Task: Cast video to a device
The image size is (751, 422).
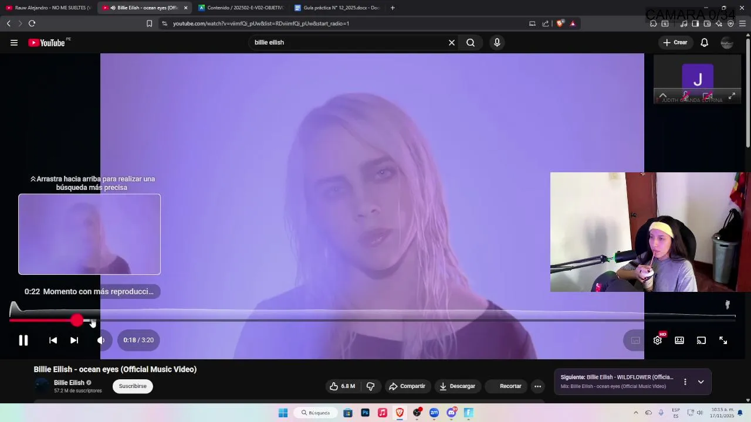Action: click(x=701, y=340)
